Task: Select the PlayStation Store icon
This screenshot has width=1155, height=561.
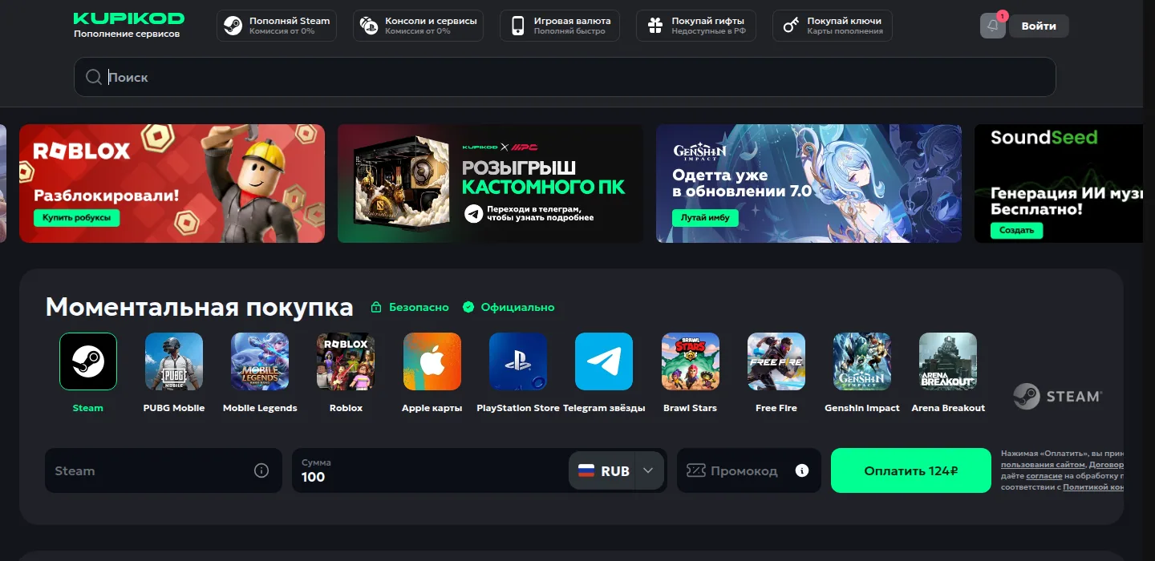Action: (x=518, y=361)
